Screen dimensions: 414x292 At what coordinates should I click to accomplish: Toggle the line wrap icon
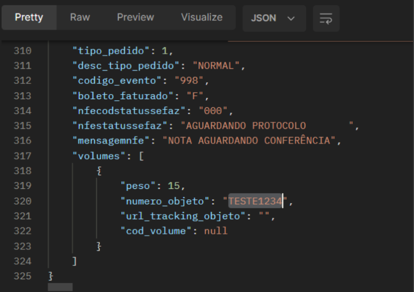click(326, 18)
